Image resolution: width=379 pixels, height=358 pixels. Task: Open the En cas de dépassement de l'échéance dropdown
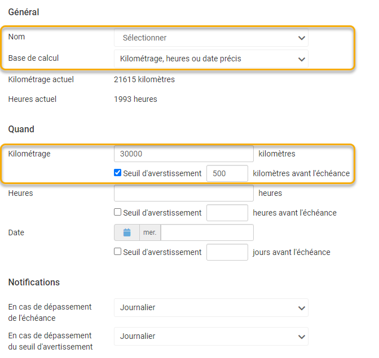211,307
